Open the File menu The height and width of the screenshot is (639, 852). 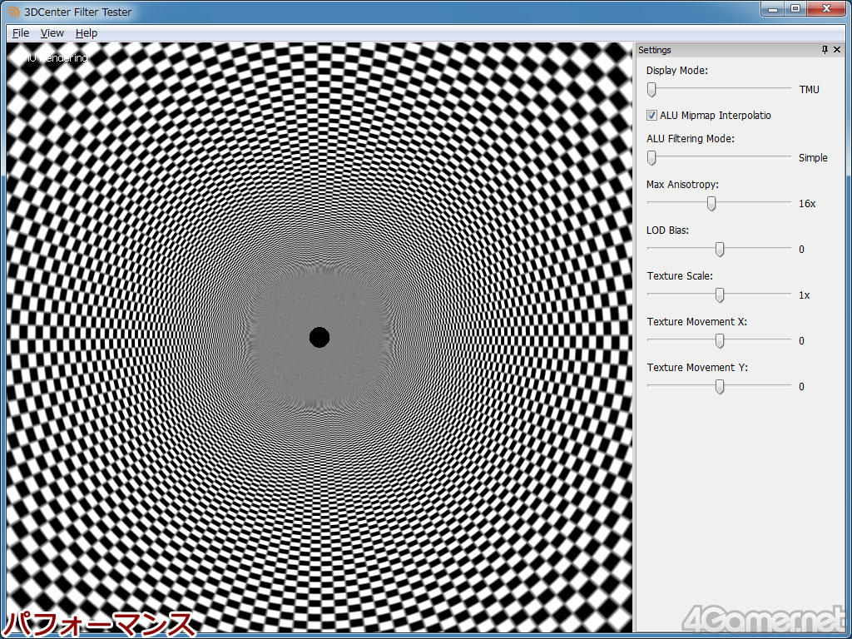[21, 33]
